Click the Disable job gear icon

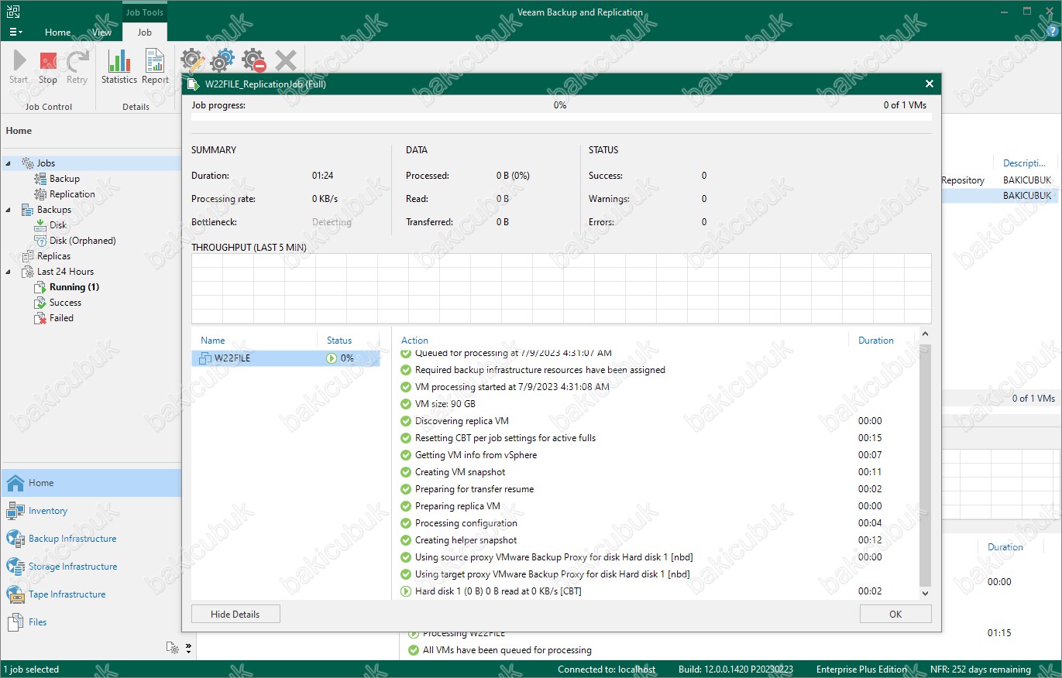[253, 60]
